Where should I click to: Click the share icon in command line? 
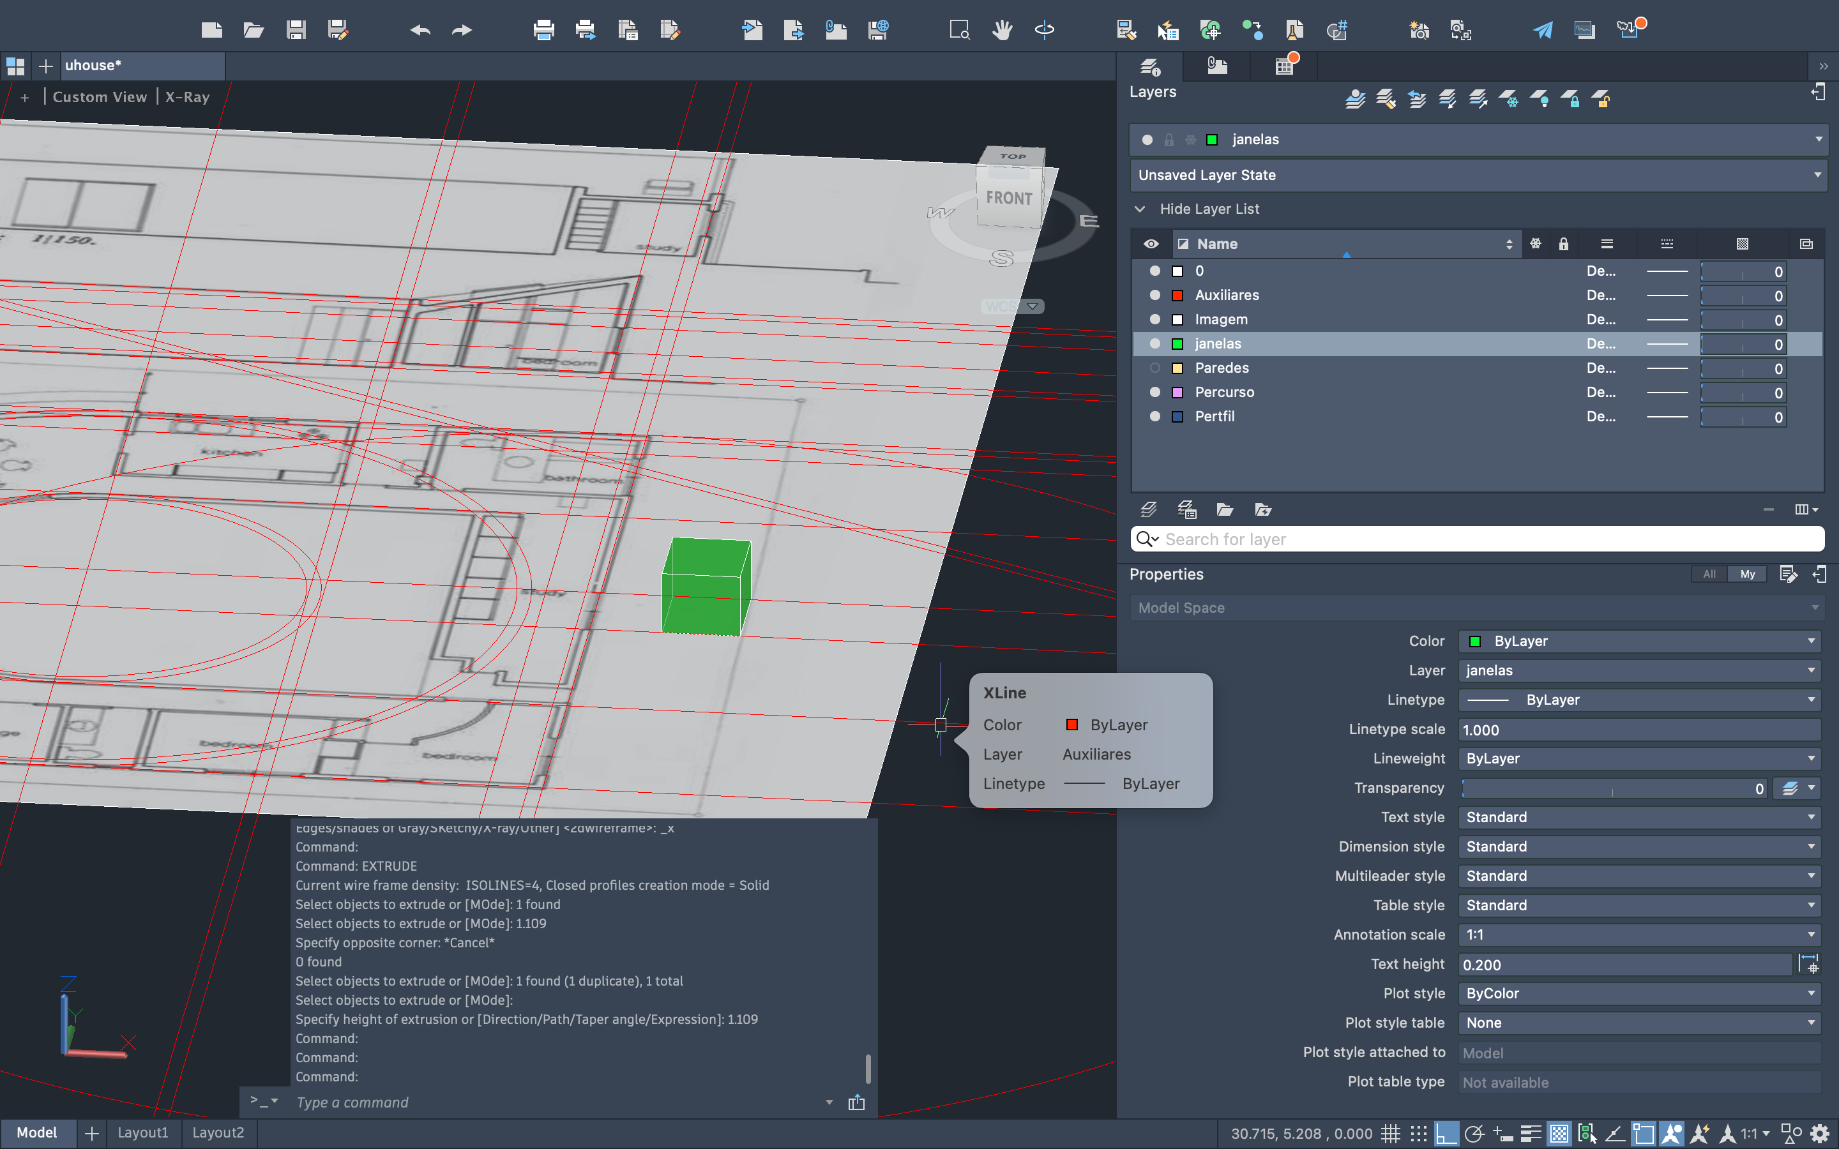(x=856, y=1102)
